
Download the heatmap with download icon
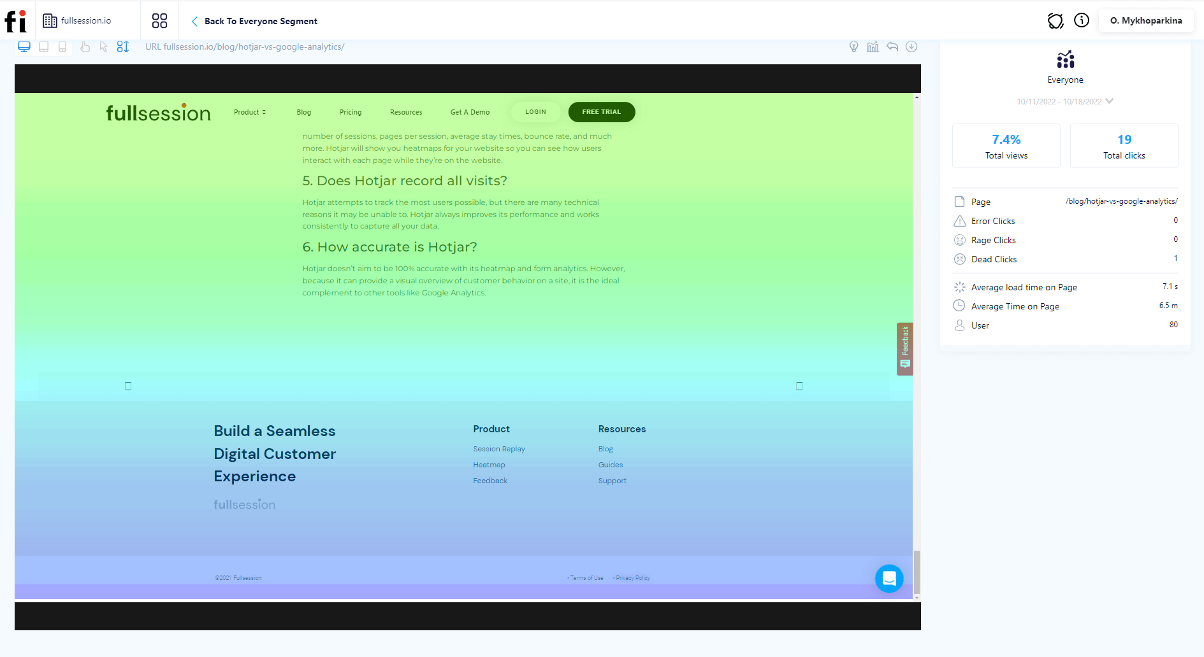tap(911, 46)
